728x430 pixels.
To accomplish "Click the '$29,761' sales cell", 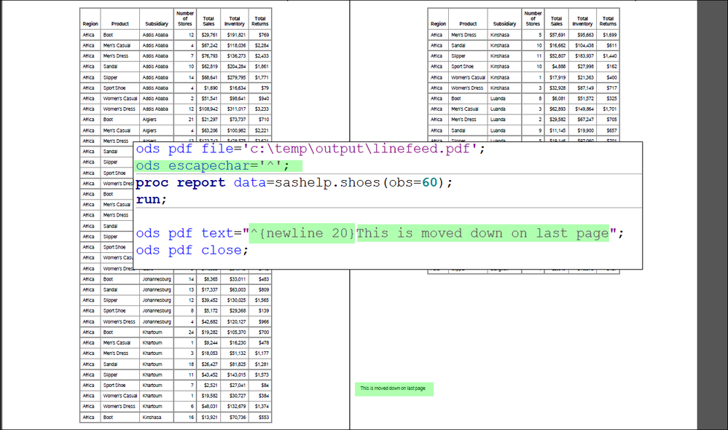I will [x=209, y=35].
